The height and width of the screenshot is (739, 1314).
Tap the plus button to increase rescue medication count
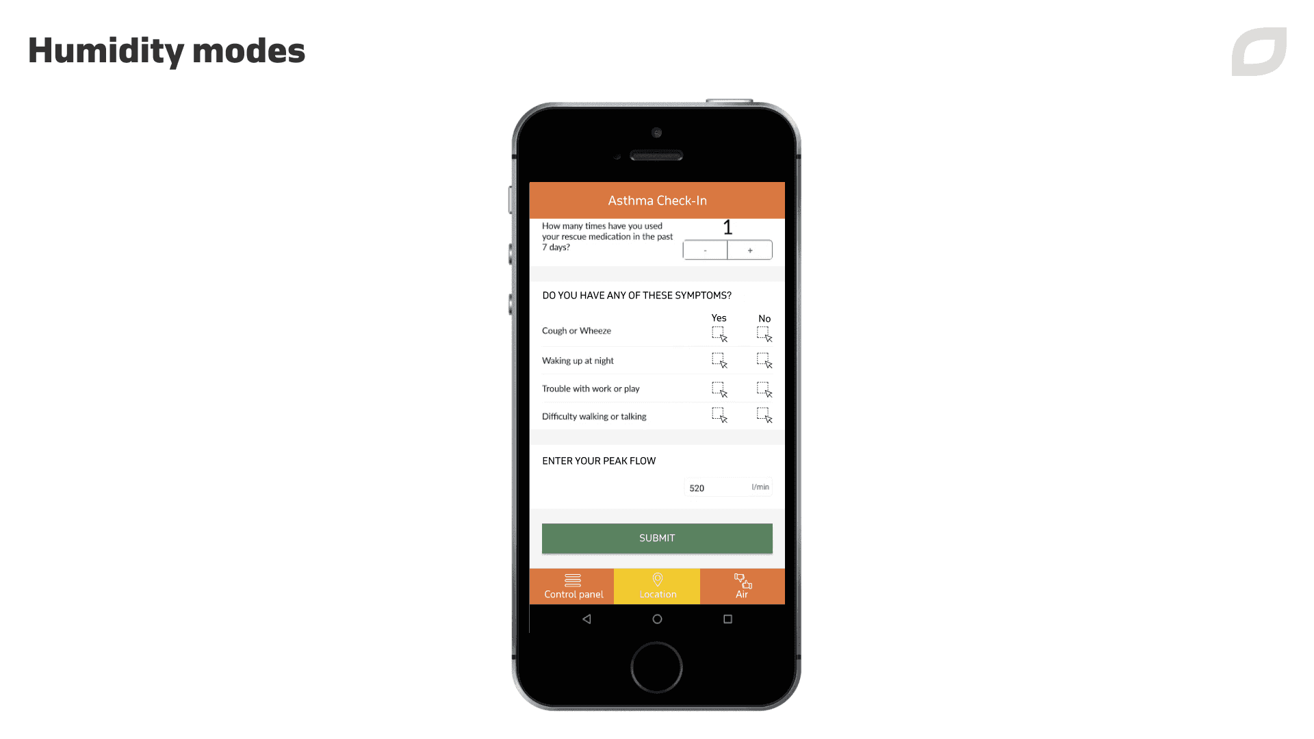(x=750, y=250)
